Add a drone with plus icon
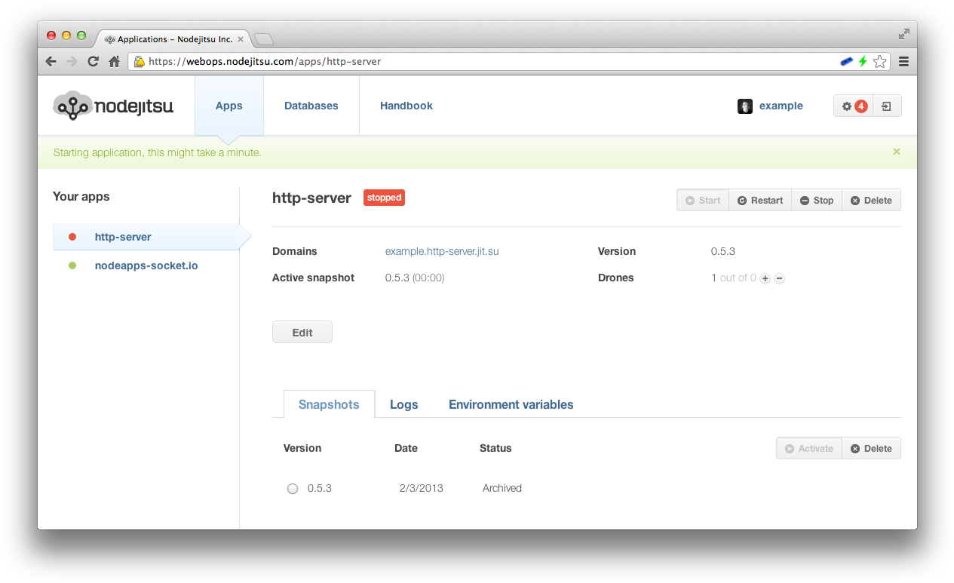 pyautogui.click(x=765, y=278)
